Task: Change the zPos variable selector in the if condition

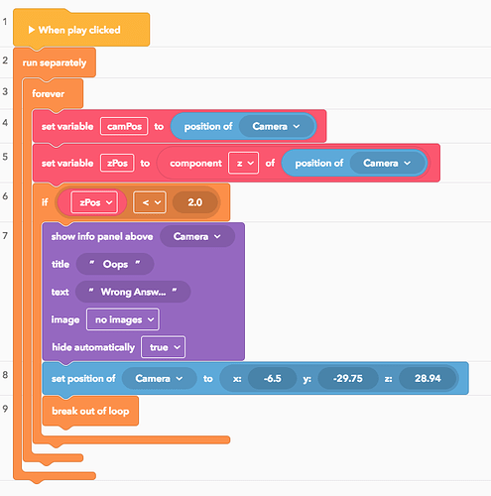Action: click(94, 202)
